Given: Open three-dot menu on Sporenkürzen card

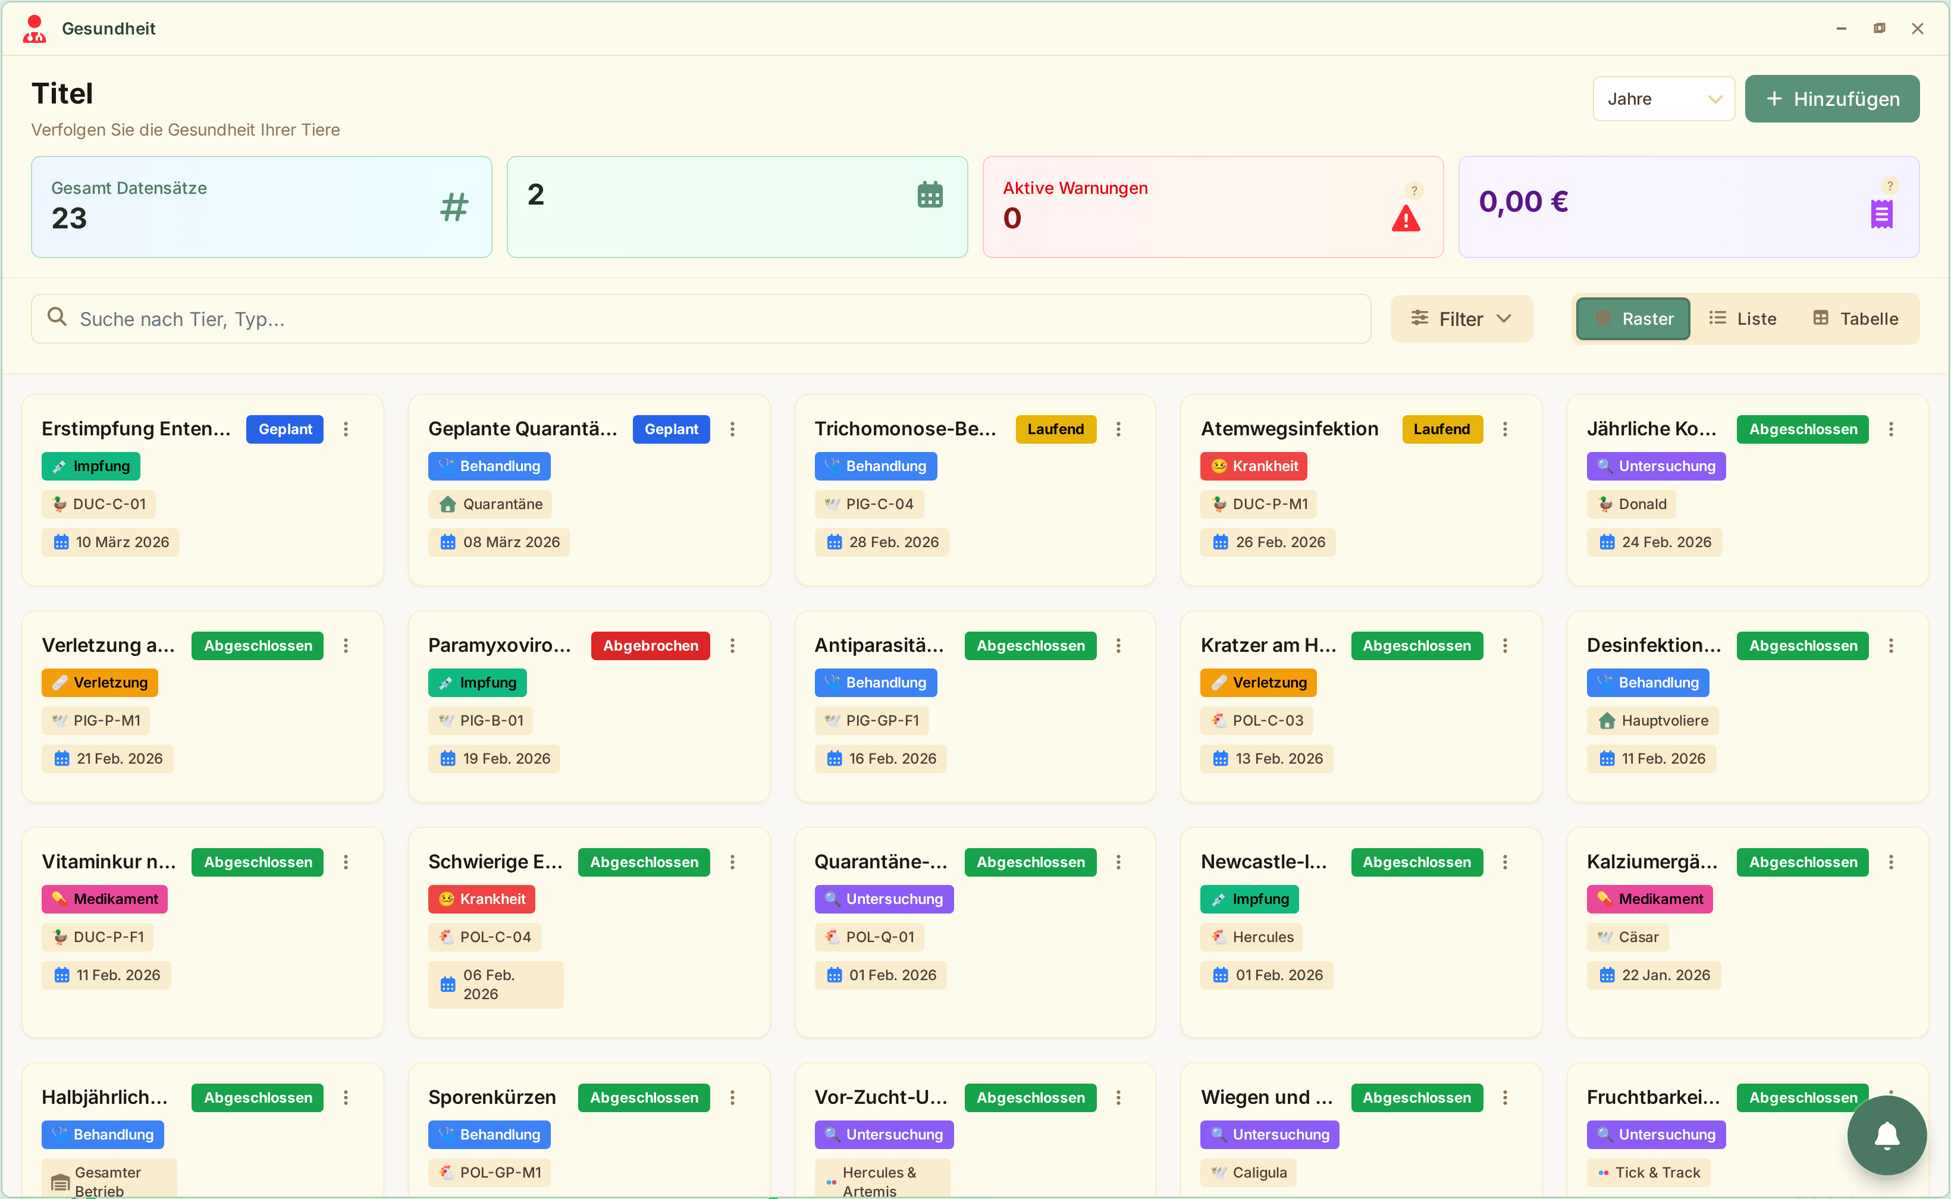Looking at the screenshot, I should (x=732, y=1097).
